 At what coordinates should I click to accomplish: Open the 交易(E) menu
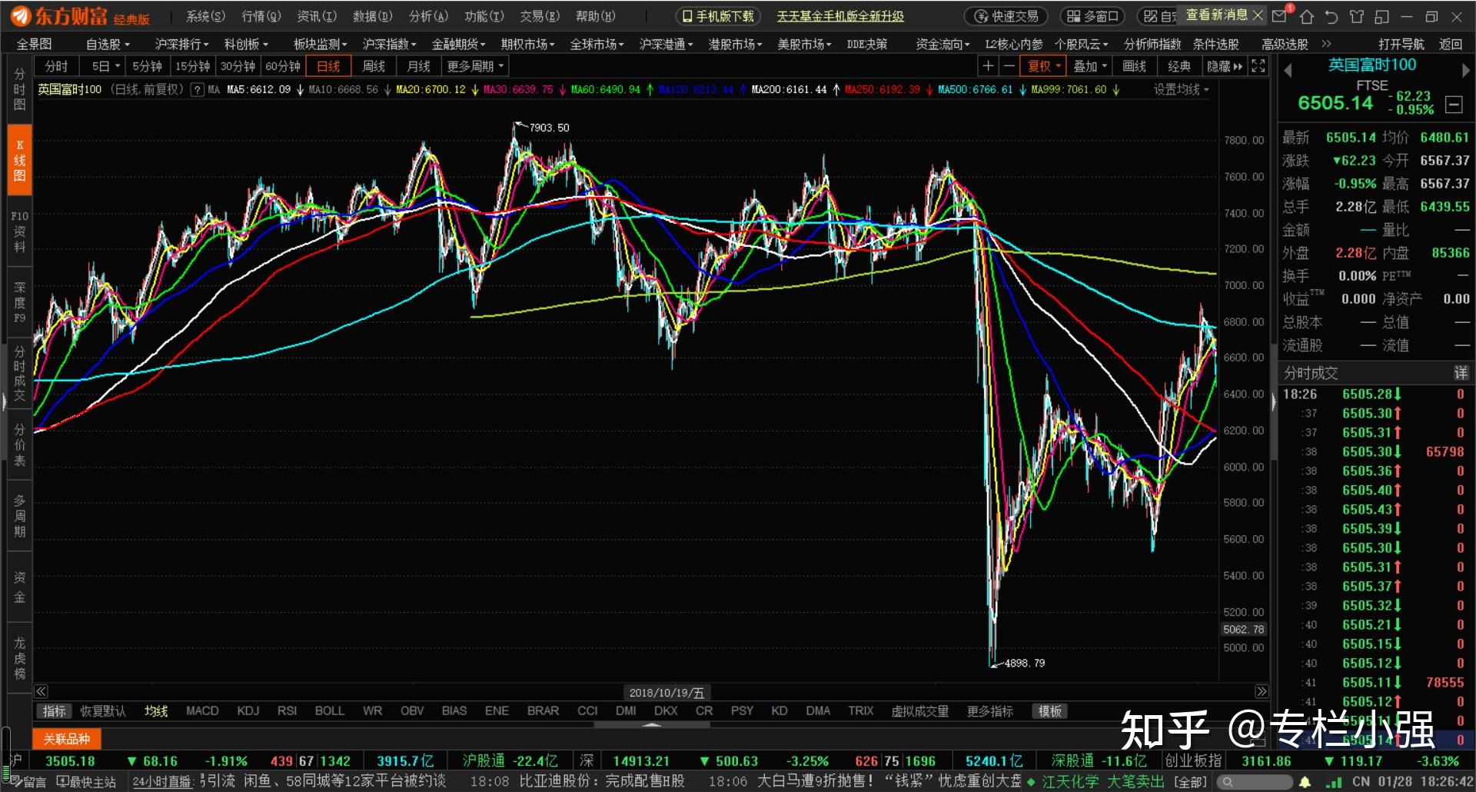point(540,16)
